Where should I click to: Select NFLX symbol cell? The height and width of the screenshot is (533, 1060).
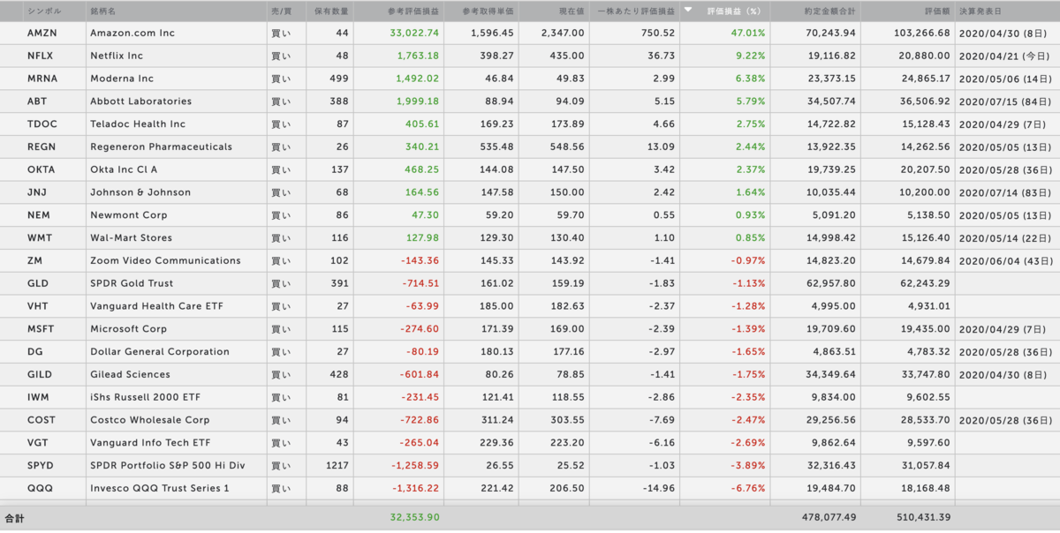pos(41,56)
